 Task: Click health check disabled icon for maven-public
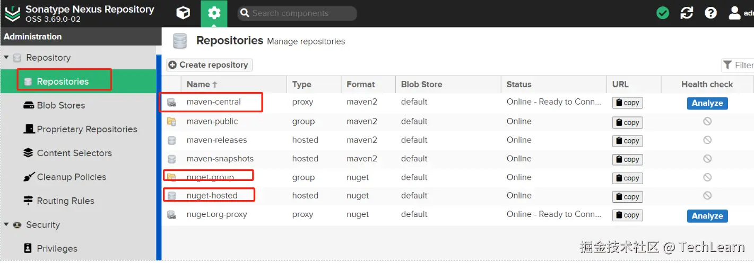707,121
